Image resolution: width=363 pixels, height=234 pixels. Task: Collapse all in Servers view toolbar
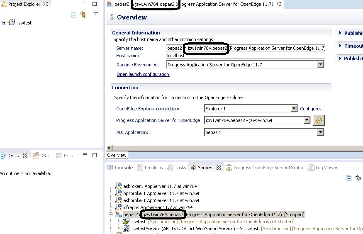pos(348,178)
